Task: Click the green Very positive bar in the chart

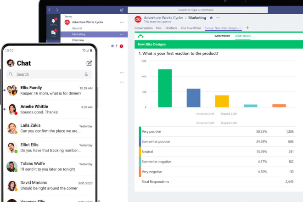Action: pyautogui.click(x=165, y=88)
